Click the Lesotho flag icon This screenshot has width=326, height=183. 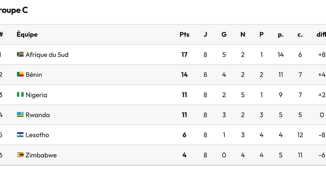[x=20, y=135]
